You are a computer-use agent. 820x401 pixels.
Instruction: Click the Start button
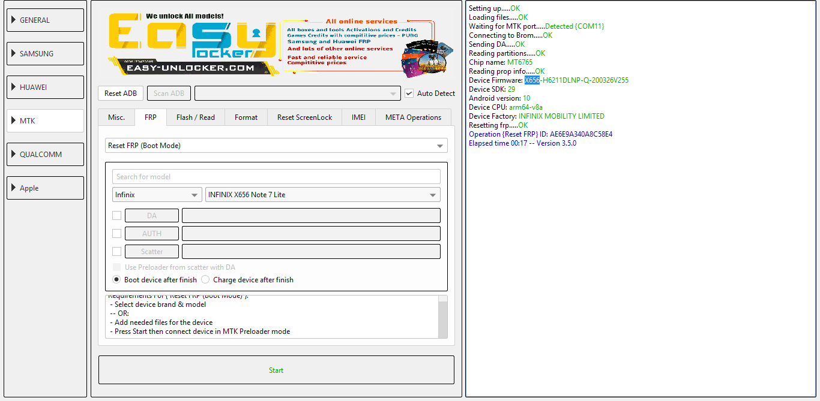coord(276,370)
